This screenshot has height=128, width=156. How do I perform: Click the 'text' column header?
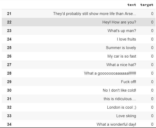(x=132, y=5)
